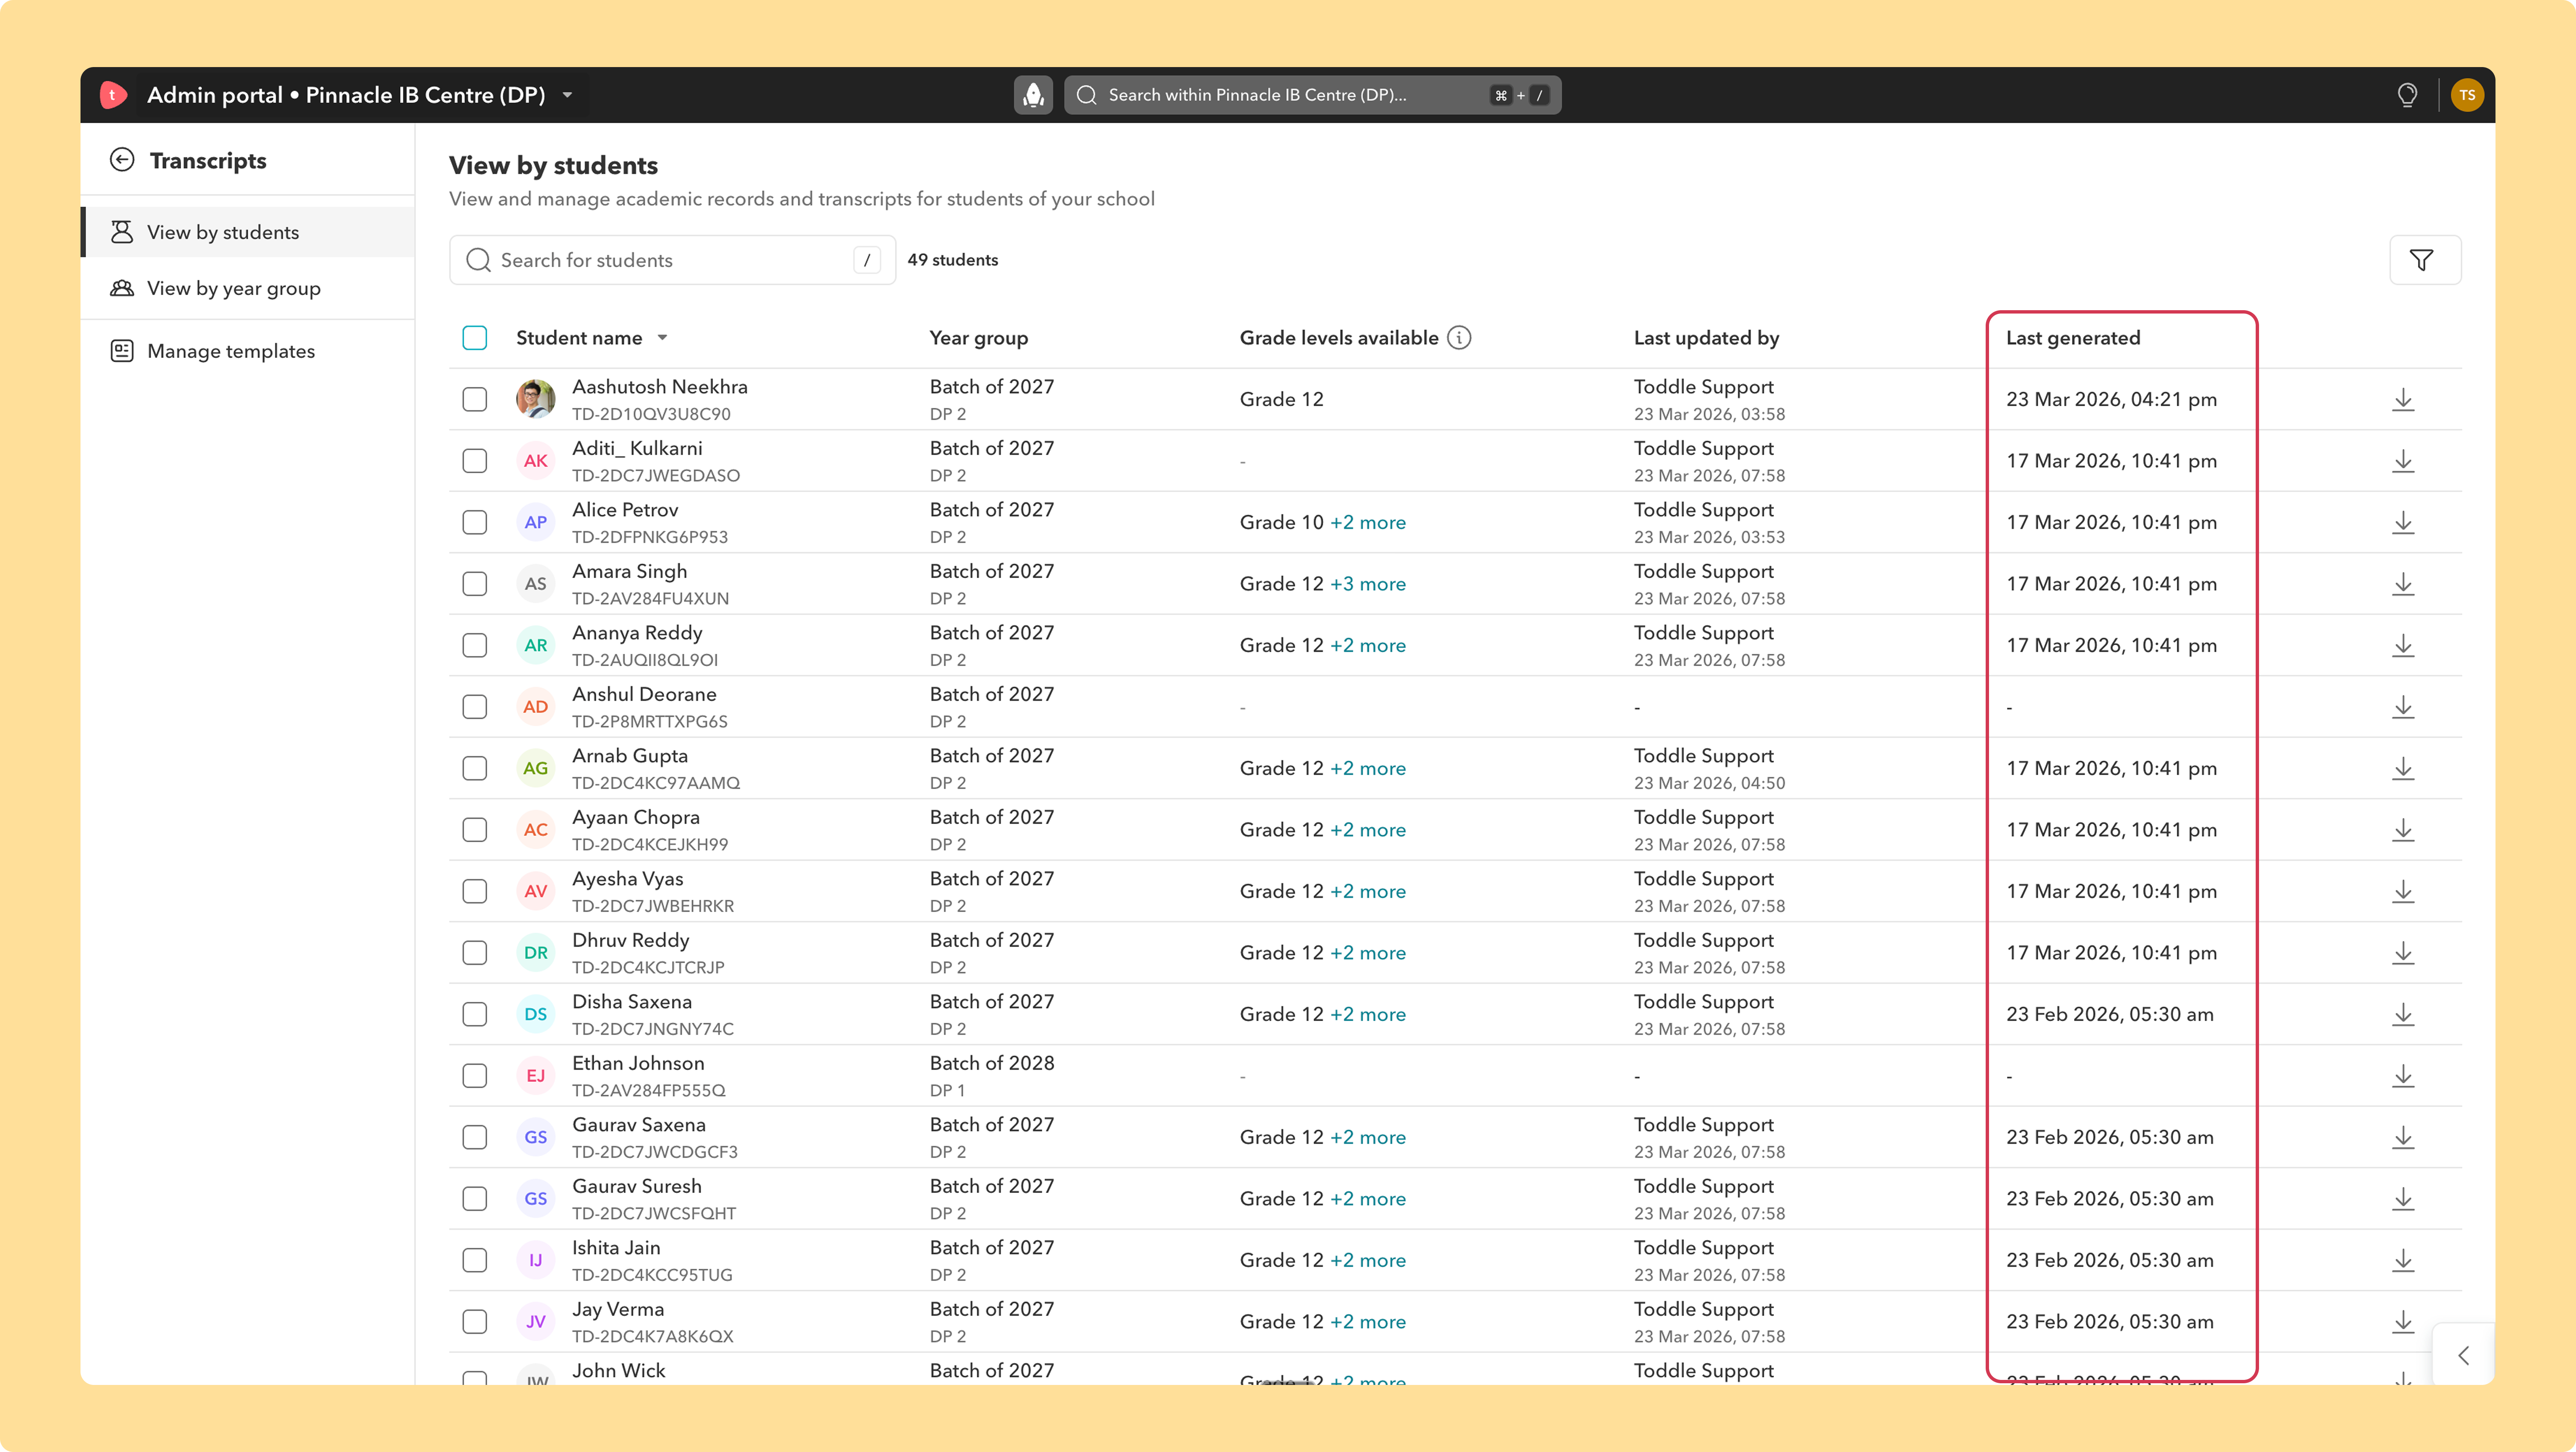
Task: Expand Ayesha Vyas's +2 more grades
Action: (1368, 891)
